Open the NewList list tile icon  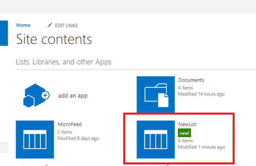(156, 139)
